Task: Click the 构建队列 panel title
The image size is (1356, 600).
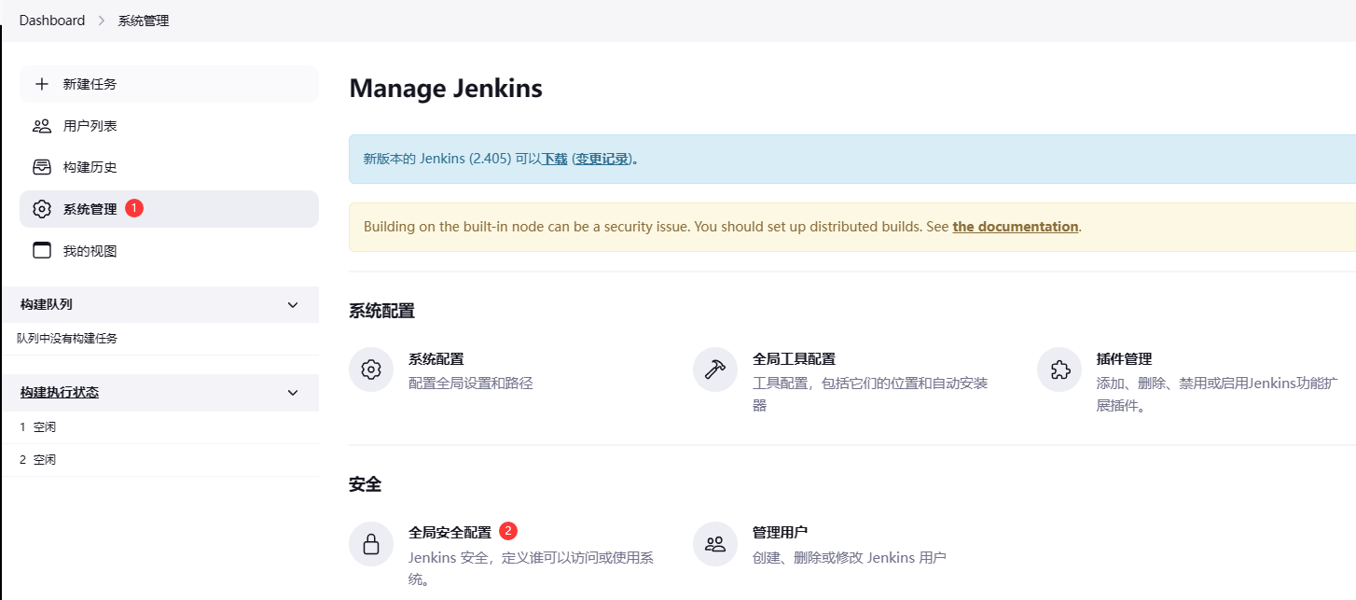Action: coord(47,305)
